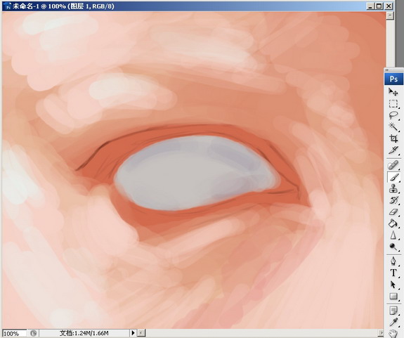Click the 100% zoom level field
Image resolution: width=404 pixels, height=338 pixels.
14,333
